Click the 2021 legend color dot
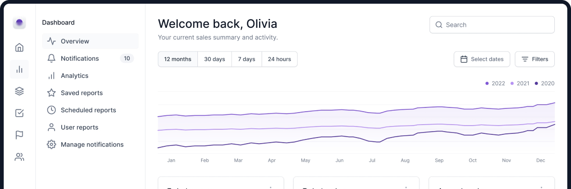 click(512, 84)
